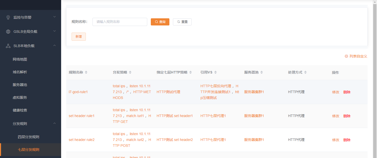Sort by 引用VS column arrows
377x158 pixels.
216,73
